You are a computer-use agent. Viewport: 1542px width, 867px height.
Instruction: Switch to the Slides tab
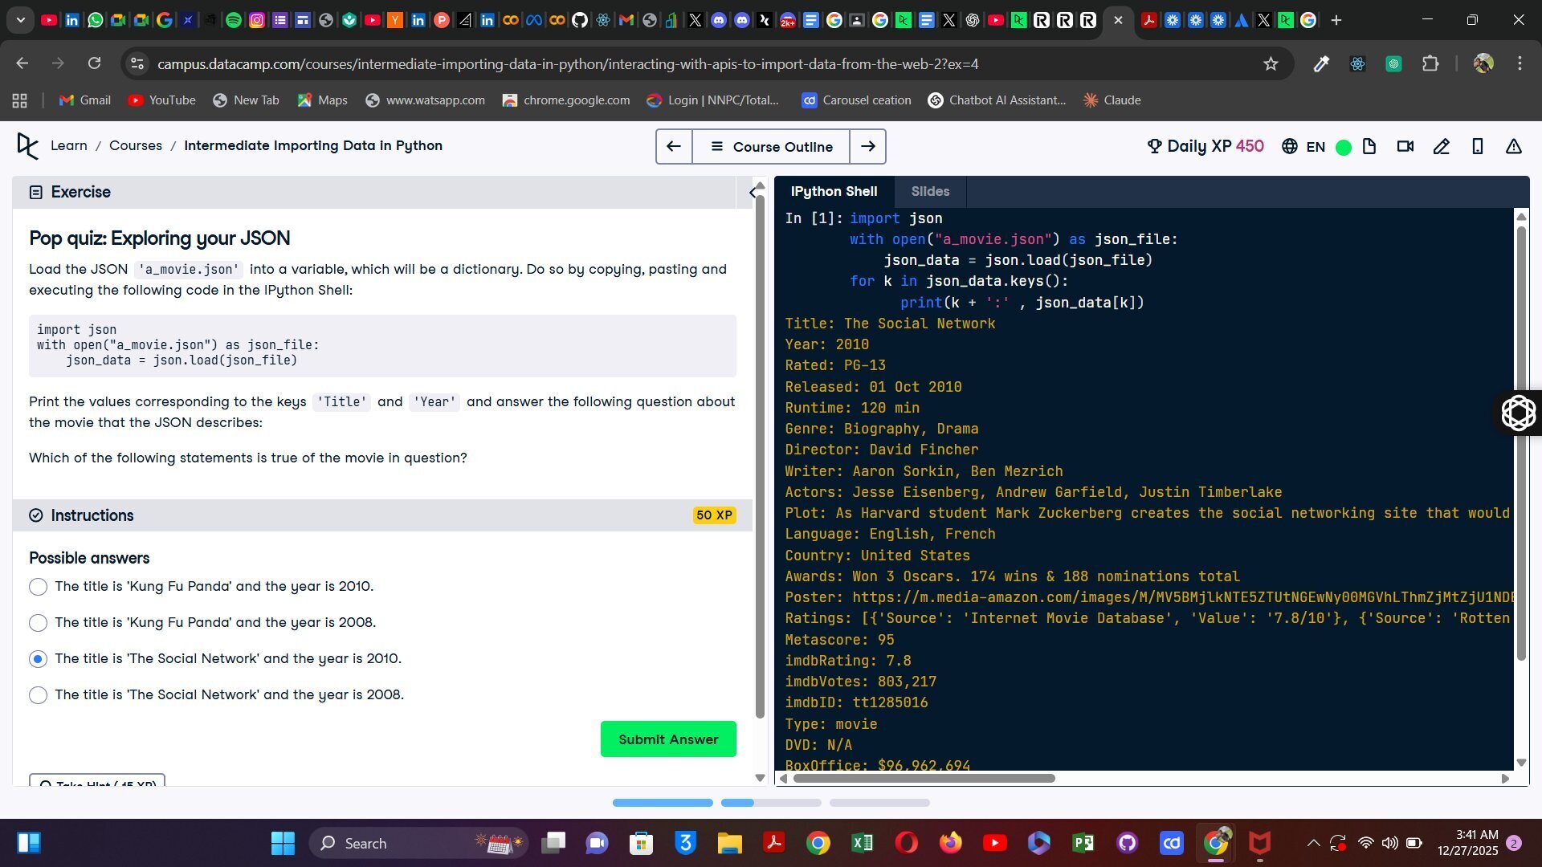[x=930, y=191]
